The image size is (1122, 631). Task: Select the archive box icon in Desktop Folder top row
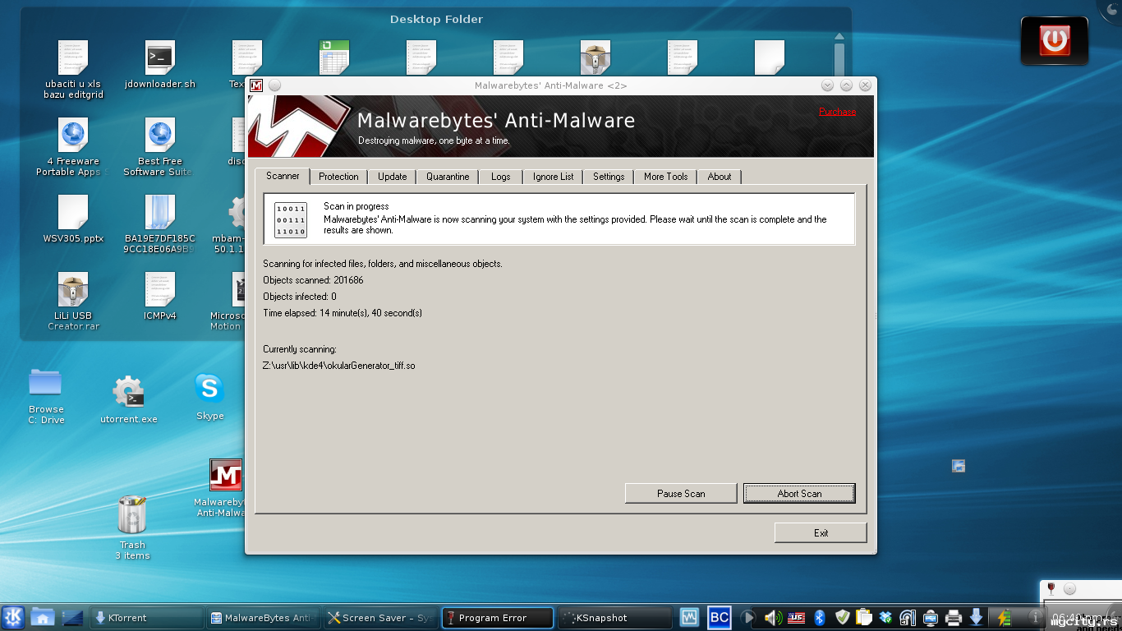coord(595,58)
